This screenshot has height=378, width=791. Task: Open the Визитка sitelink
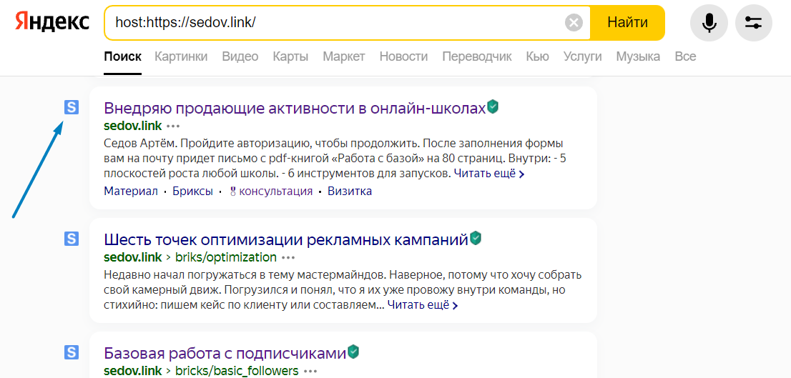[350, 192]
